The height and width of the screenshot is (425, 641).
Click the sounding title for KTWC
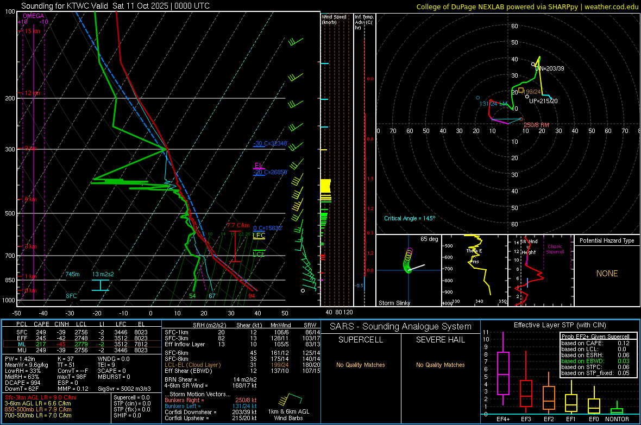(115, 6)
